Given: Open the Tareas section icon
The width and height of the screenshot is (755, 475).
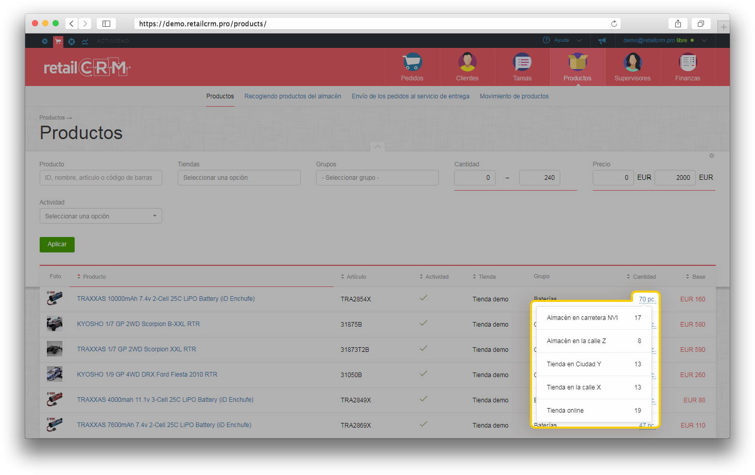Looking at the screenshot, I should pyautogui.click(x=522, y=62).
